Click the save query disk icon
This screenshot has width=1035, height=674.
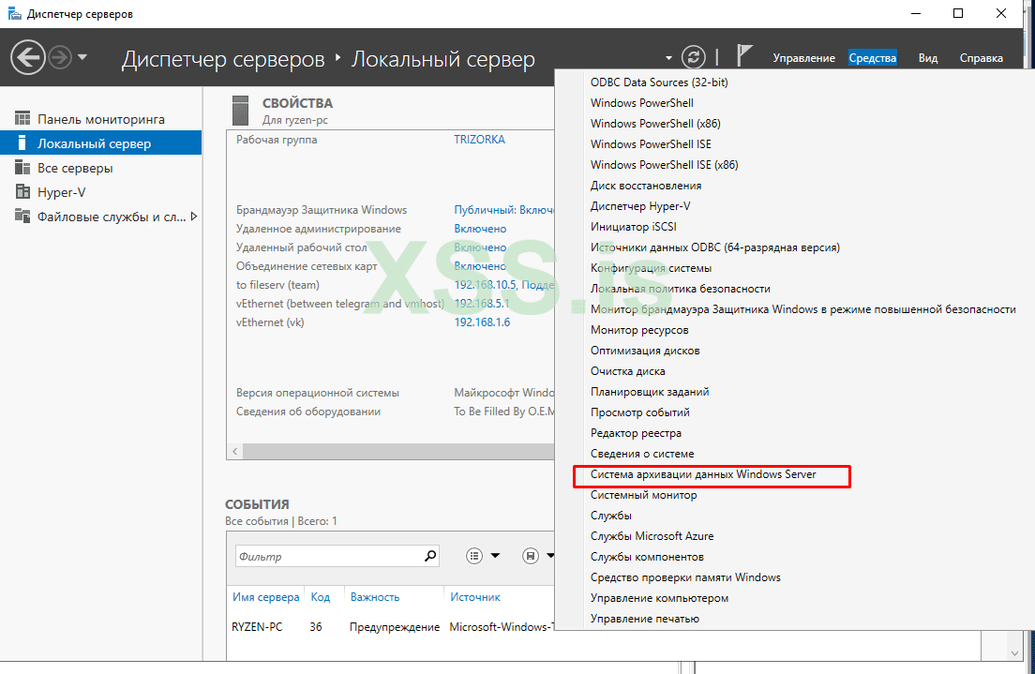click(530, 556)
